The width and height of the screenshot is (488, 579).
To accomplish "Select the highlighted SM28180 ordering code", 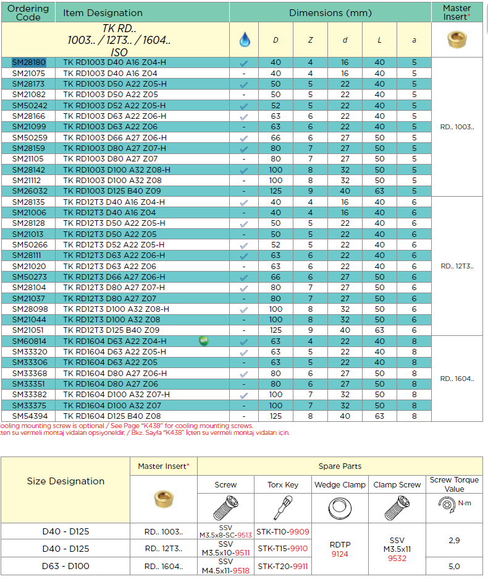I will click(28, 62).
